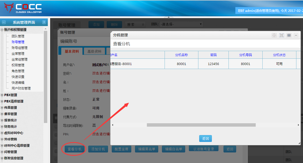This screenshot has width=303, height=163.
Task: Switch to the 高级资料 tab
Action: (94, 51)
